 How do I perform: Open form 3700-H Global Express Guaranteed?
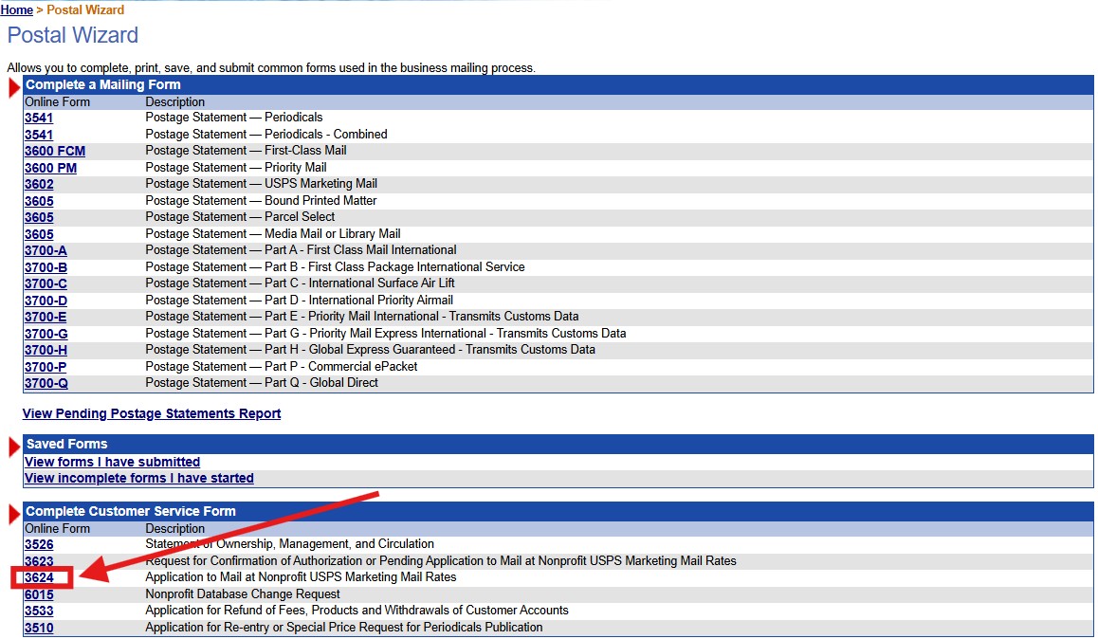46,350
